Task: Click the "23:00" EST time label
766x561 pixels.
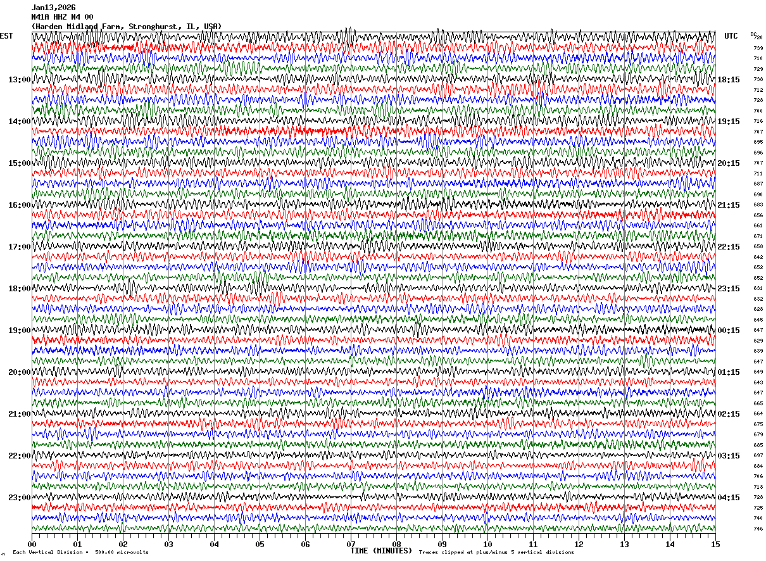Action: [x=19, y=497]
